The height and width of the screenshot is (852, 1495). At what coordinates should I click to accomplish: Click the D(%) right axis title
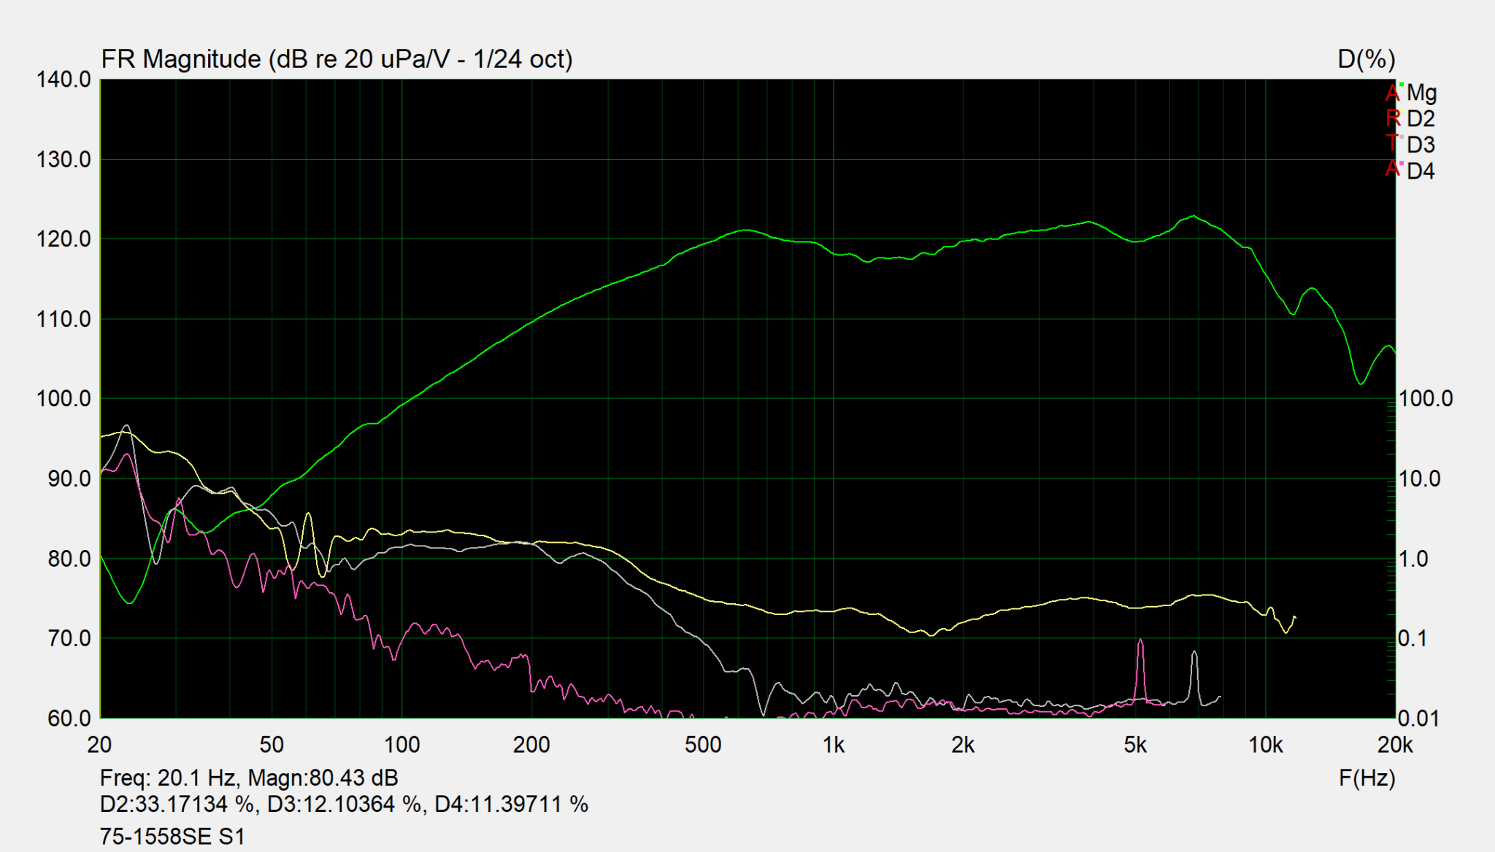(1366, 58)
